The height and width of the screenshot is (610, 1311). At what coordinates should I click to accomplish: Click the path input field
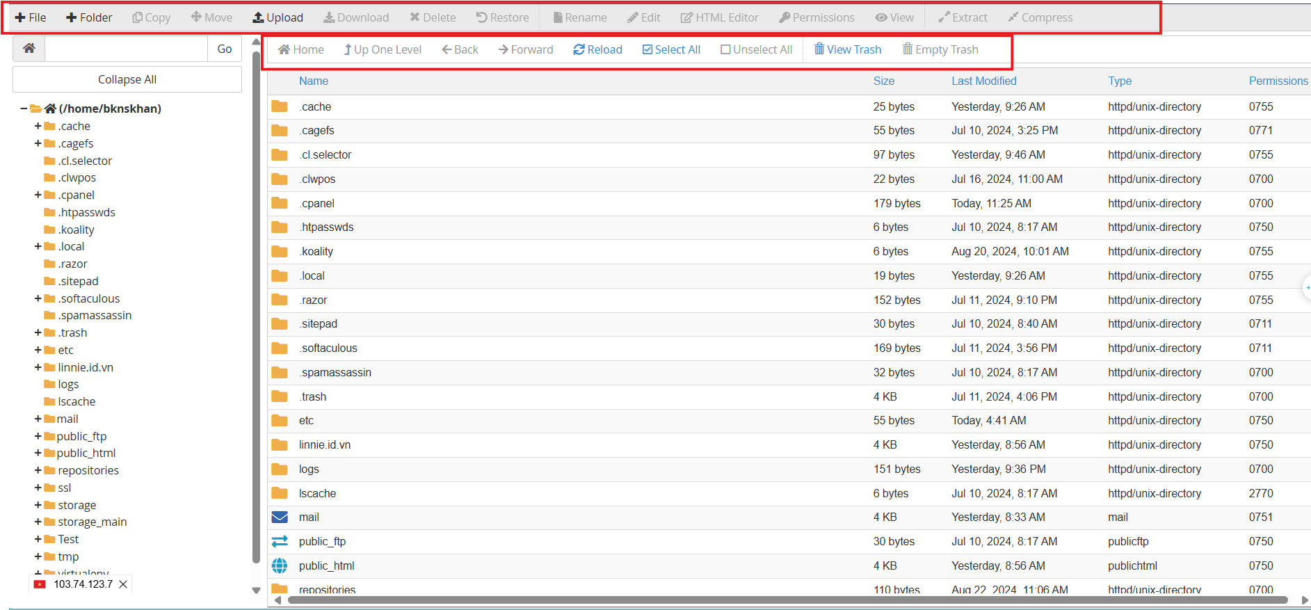coord(127,49)
